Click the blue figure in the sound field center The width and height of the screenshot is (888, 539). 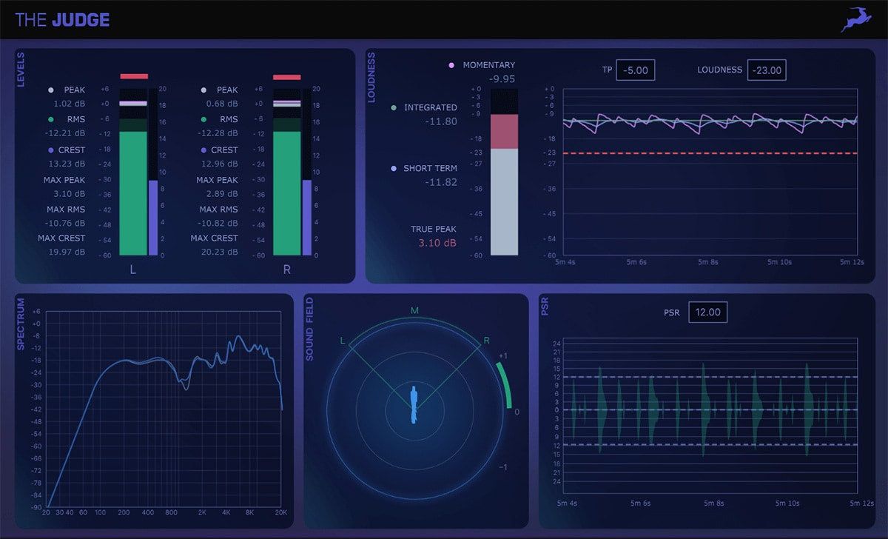coord(414,405)
